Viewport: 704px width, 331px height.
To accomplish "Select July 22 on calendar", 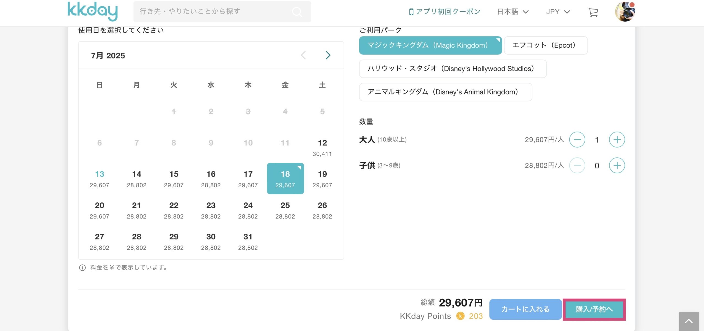I will 174,210.
